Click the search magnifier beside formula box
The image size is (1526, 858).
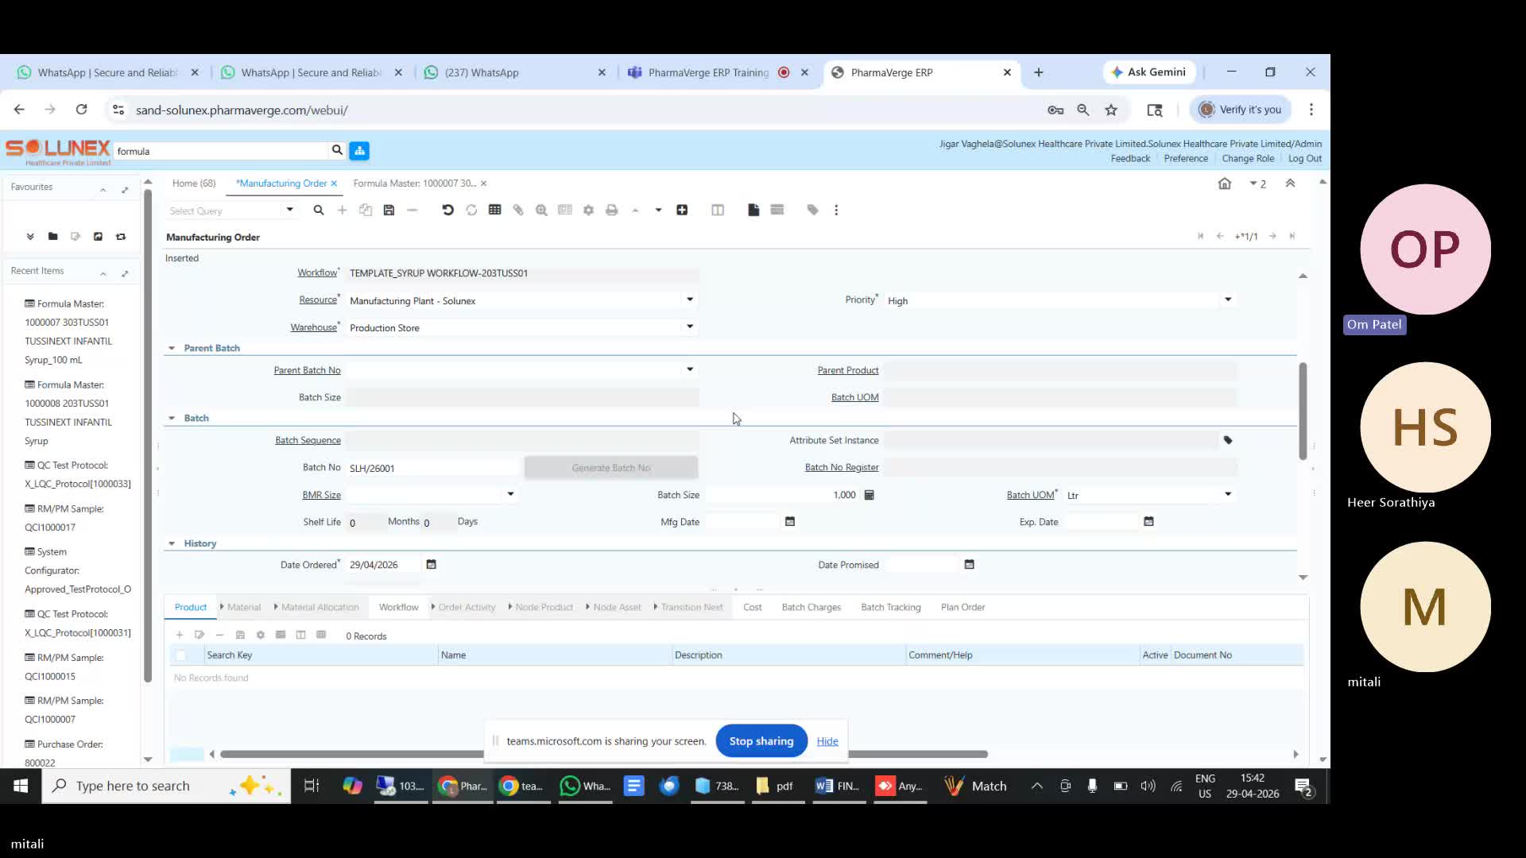(x=337, y=150)
